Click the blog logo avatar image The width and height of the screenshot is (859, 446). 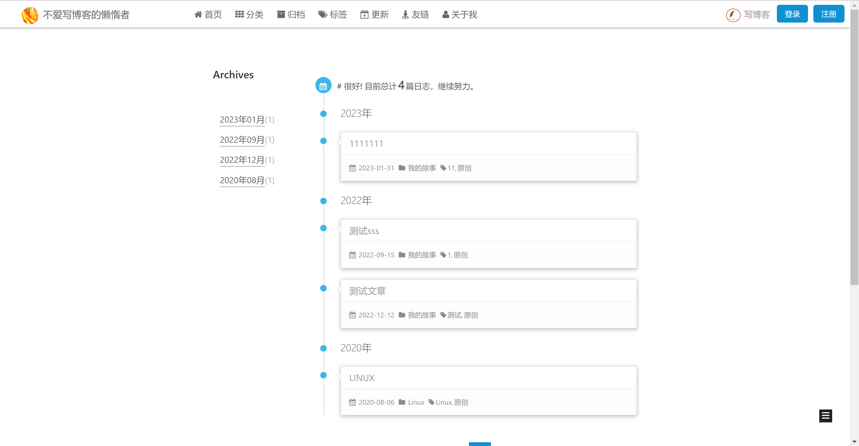(x=30, y=15)
